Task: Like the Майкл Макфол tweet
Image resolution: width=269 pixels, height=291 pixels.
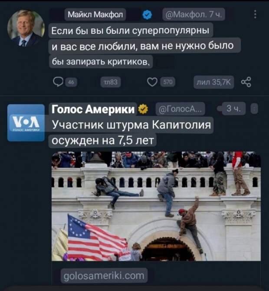Action: pos(152,82)
